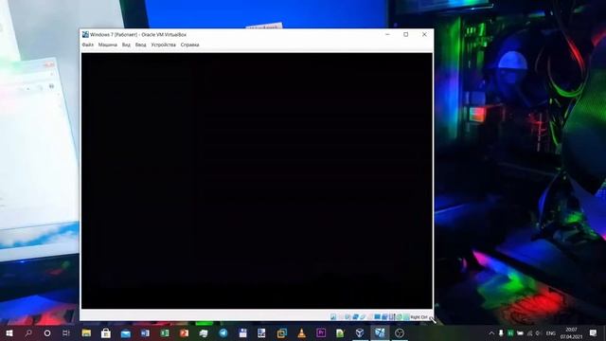
Task: Click the network tray icon
Action: (x=529, y=333)
